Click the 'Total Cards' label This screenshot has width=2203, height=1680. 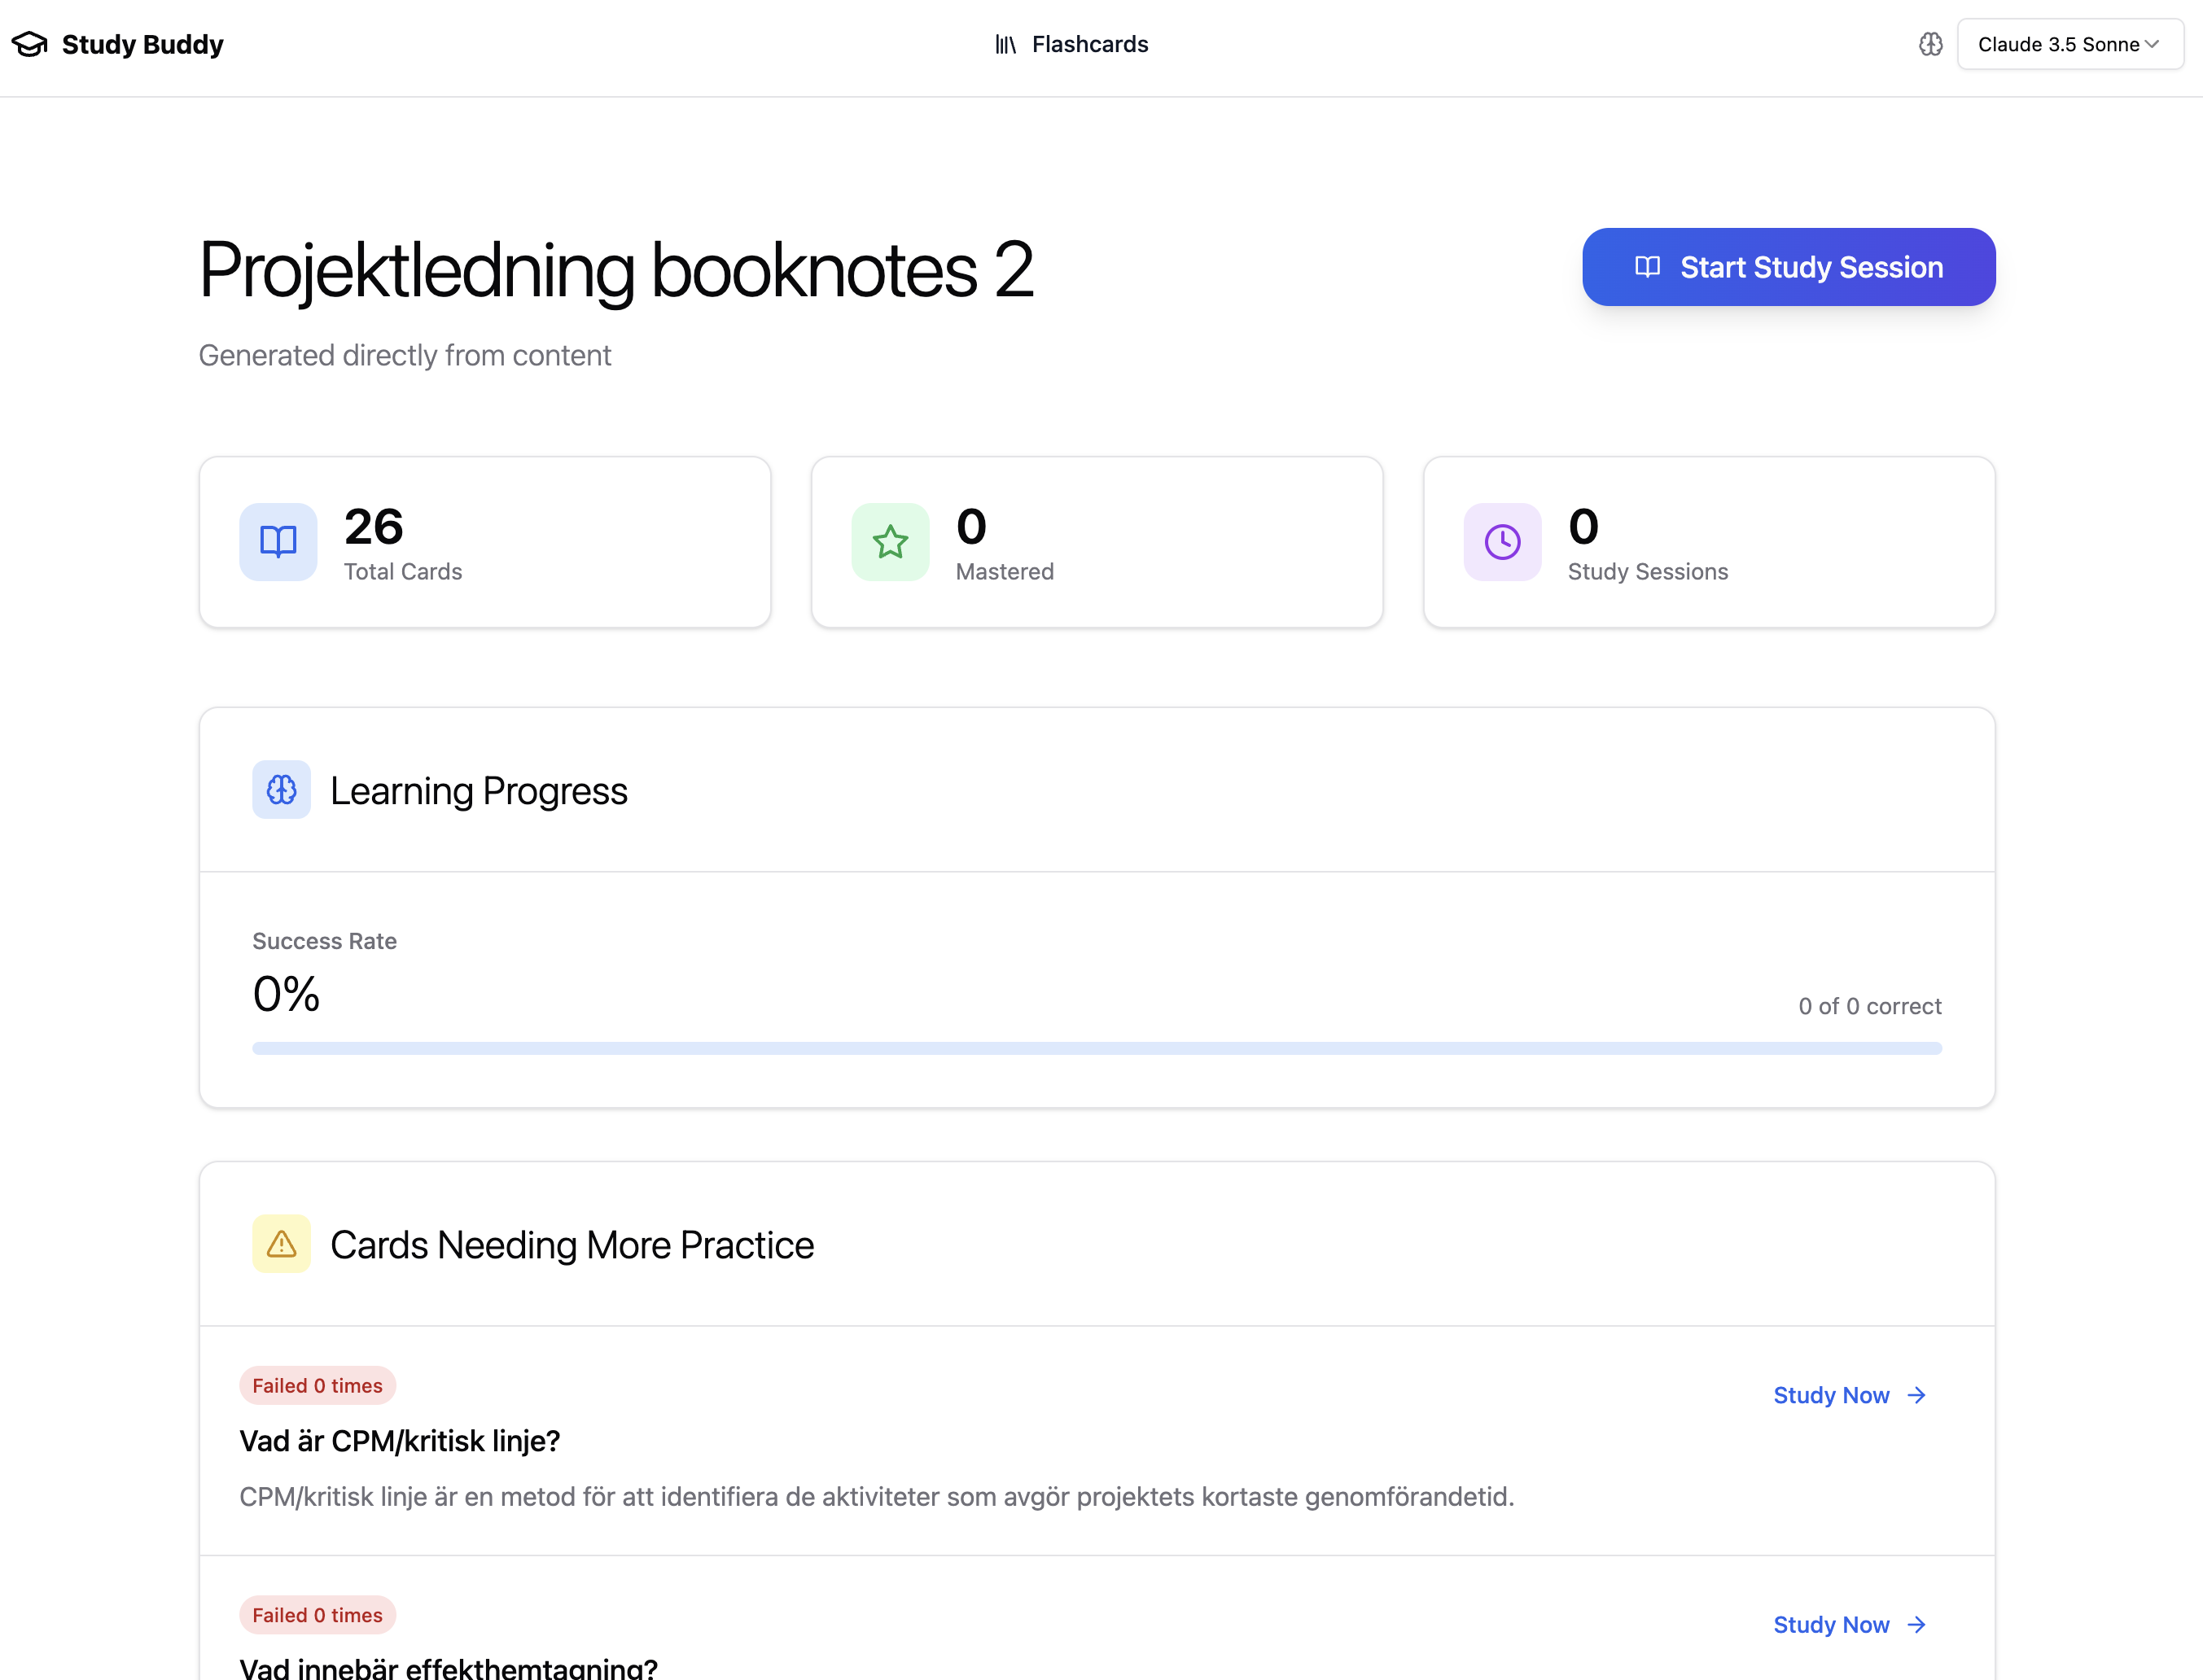tap(403, 571)
